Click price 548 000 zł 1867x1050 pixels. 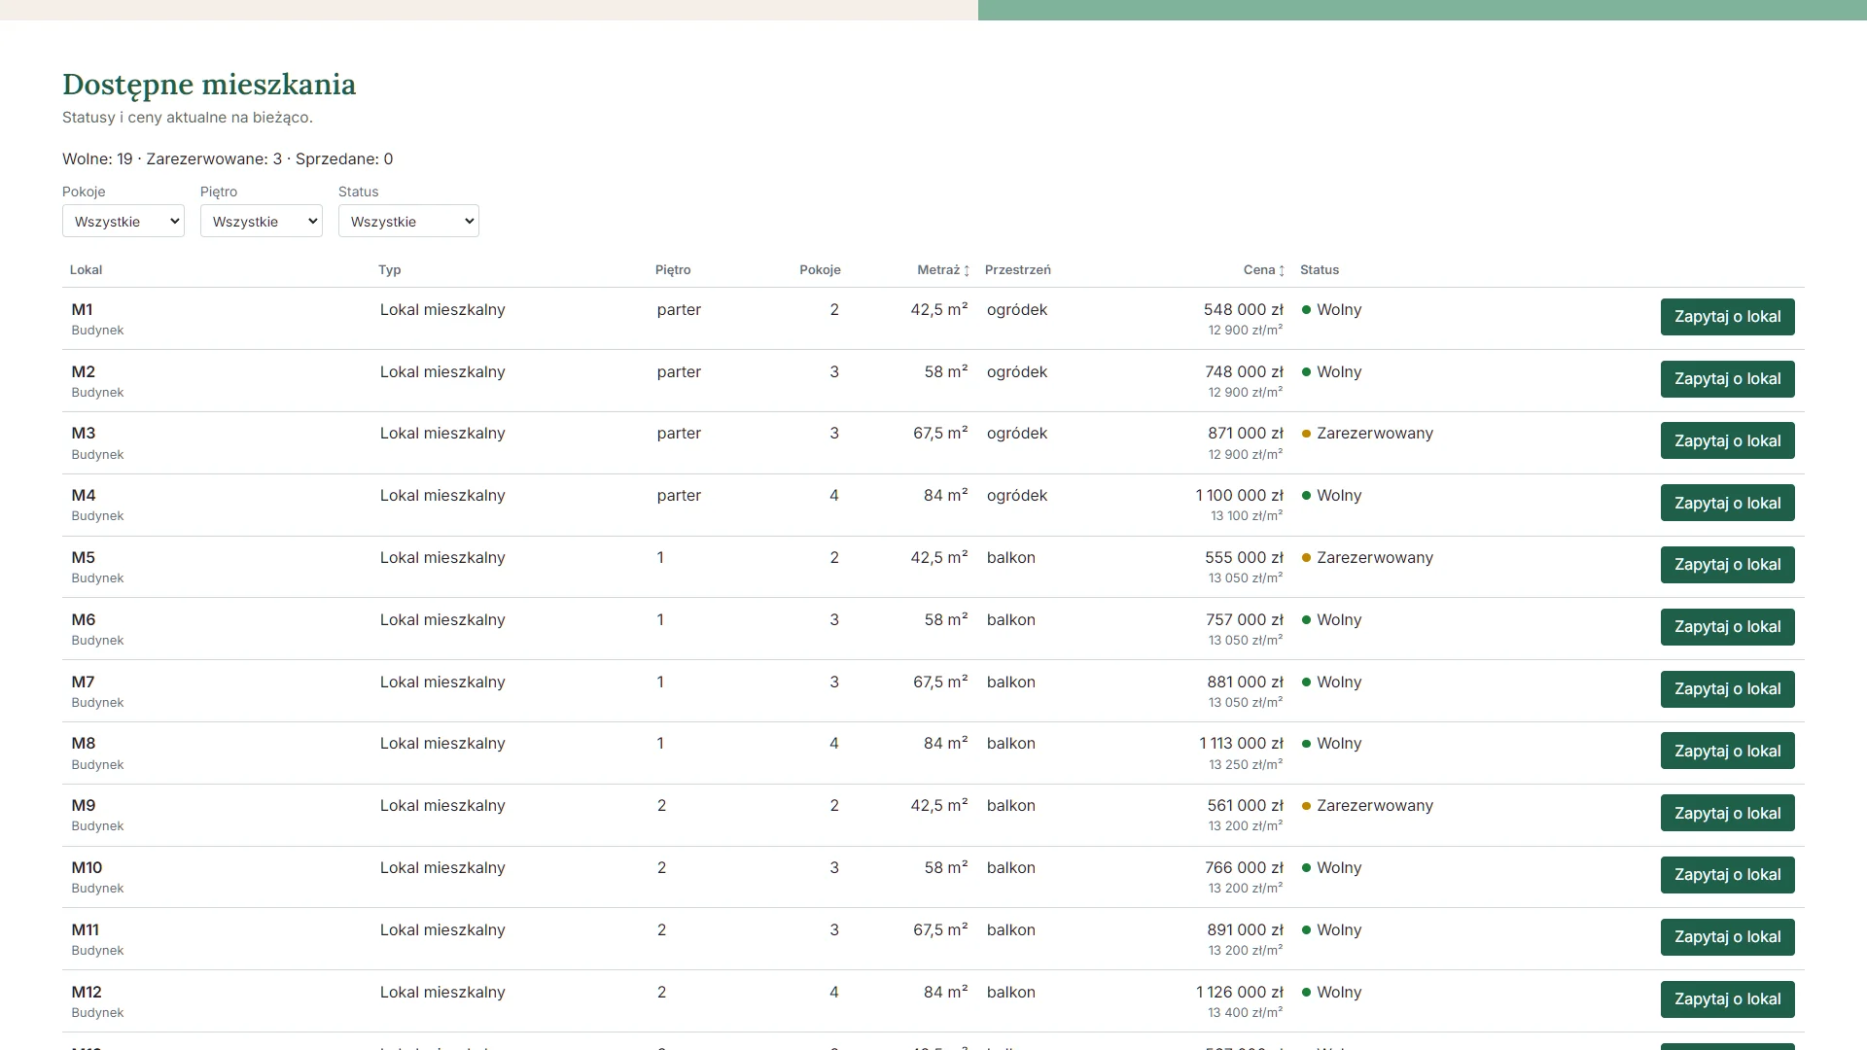1243,310
